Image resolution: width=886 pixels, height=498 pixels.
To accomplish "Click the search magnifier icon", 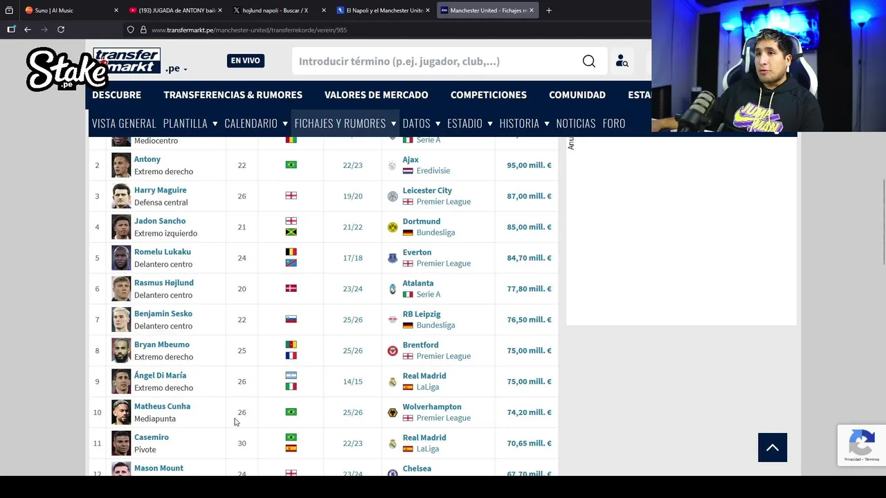I will [588, 62].
